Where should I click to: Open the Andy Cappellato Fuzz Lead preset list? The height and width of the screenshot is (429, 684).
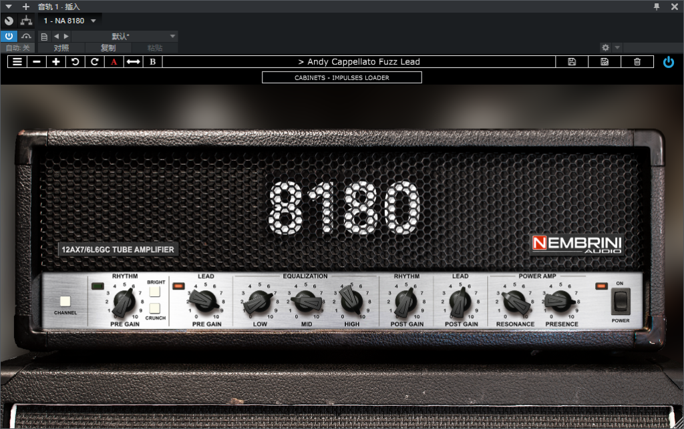359,62
